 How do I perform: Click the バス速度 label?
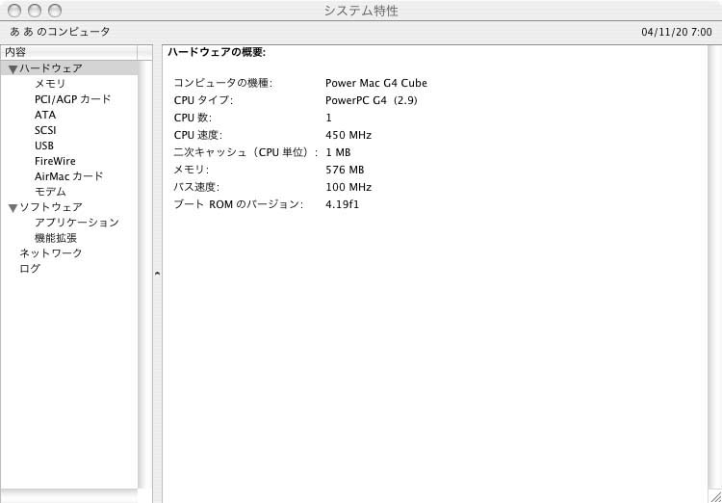pyautogui.click(x=195, y=187)
